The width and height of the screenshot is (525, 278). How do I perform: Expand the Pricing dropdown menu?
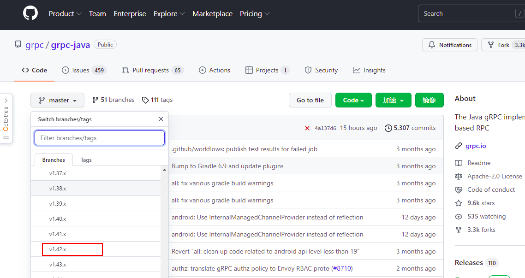255,14
